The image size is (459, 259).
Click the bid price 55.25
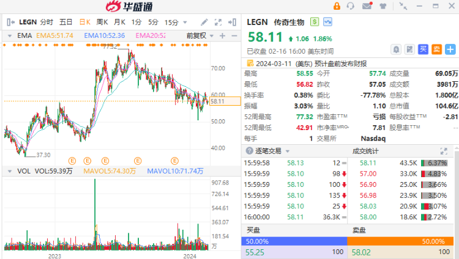pos(255,252)
